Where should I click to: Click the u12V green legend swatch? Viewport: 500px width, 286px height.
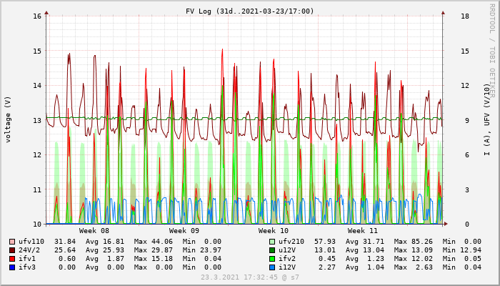pos(272,250)
